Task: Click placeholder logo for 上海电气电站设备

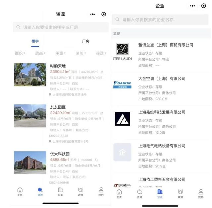Action: pos(122,152)
